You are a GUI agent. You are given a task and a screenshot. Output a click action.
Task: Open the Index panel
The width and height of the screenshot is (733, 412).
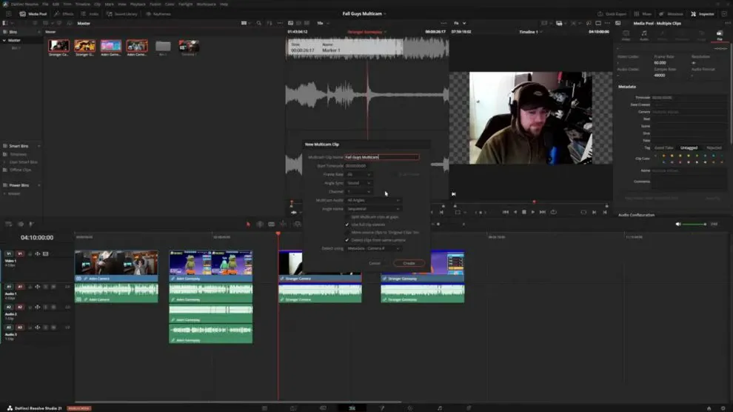(90, 14)
